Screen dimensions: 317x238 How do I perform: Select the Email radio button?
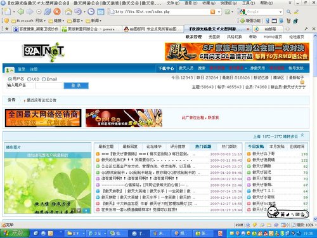(x=44, y=79)
